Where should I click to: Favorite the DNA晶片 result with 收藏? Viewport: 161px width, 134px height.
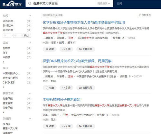(x=50, y=88)
